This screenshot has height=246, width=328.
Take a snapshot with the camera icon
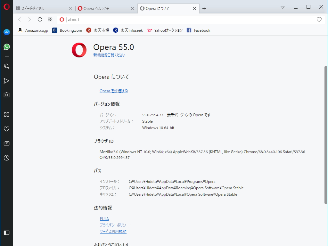pyautogui.click(x=6, y=94)
